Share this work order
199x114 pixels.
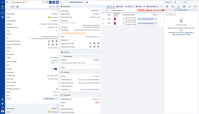pos(175,2)
